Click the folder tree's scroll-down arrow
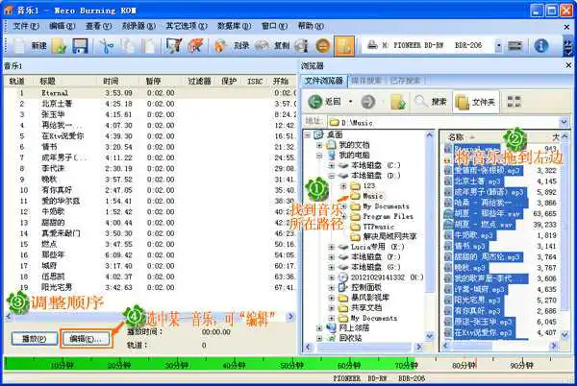 click(429, 335)
